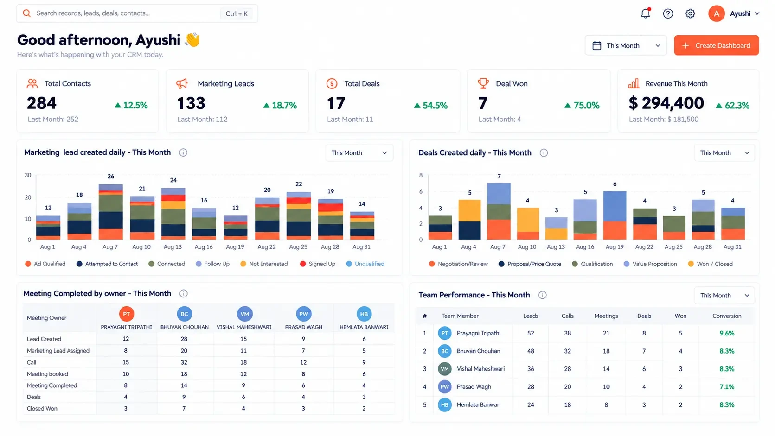Click the notification bell icon
This screenshot has width=775, height=436.
645,13
